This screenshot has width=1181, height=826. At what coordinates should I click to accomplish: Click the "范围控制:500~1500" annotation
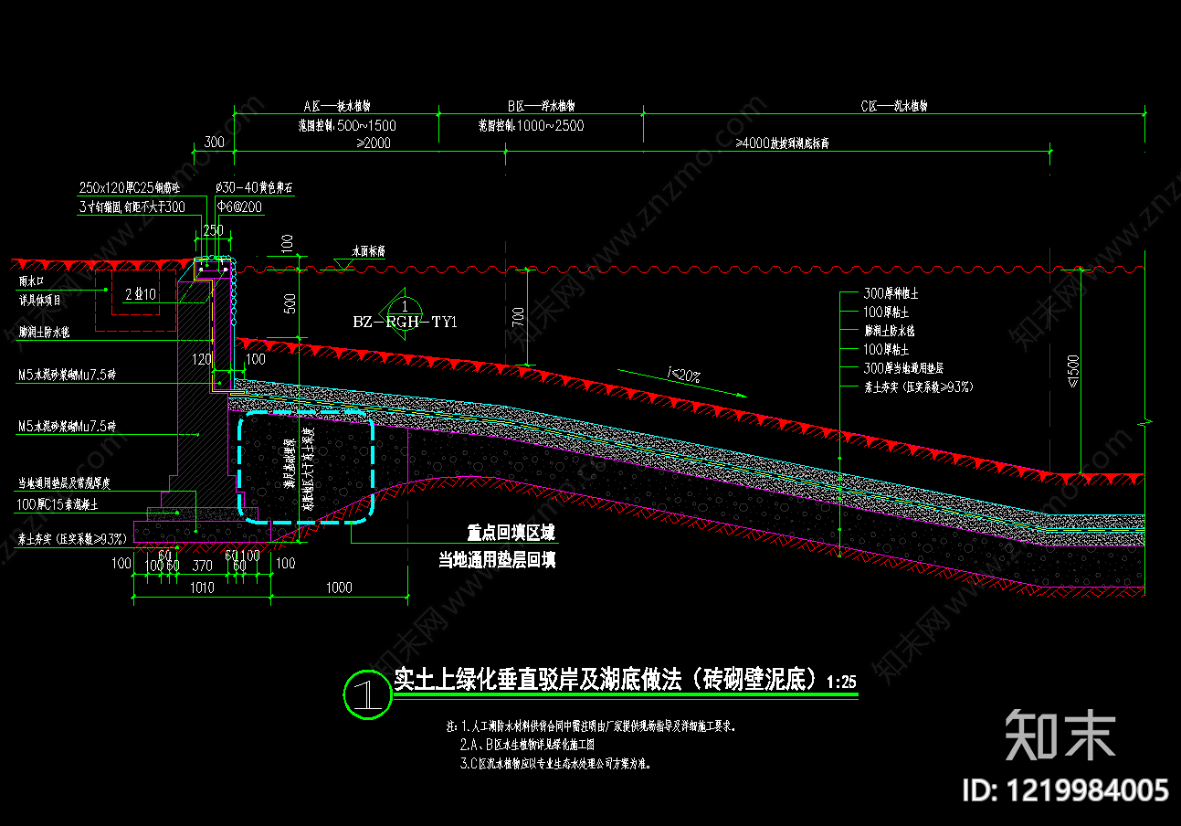click(x=347, y=125)
